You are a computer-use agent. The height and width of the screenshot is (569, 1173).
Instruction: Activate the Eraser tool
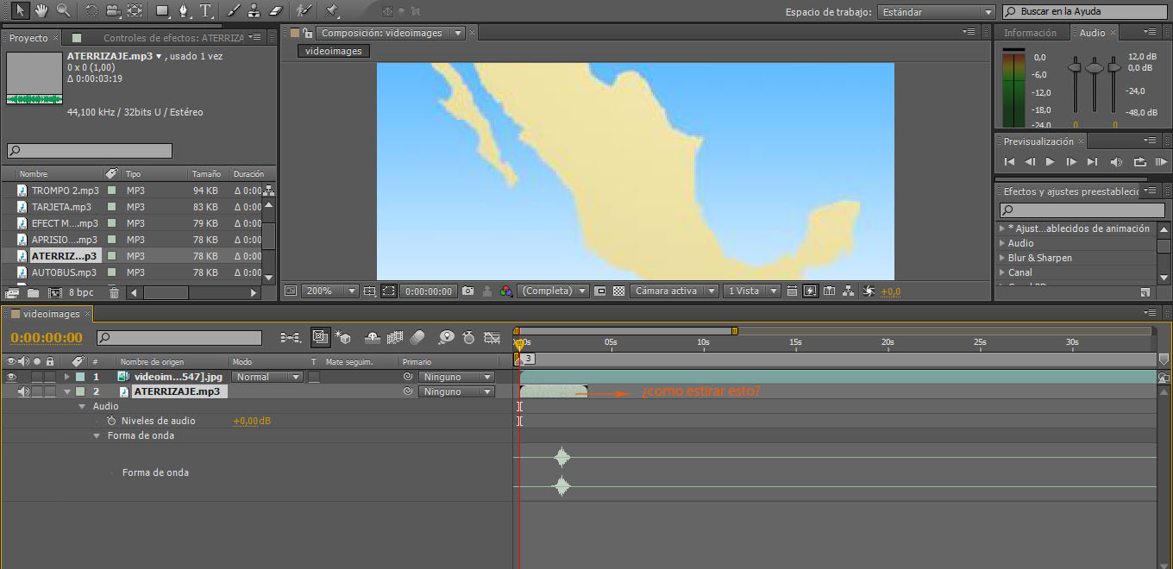[x=275, y=10]
